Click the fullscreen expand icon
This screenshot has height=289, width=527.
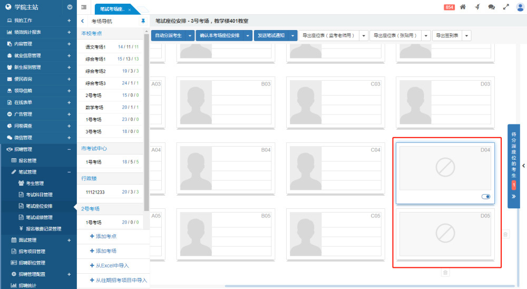tap(506, 7)
